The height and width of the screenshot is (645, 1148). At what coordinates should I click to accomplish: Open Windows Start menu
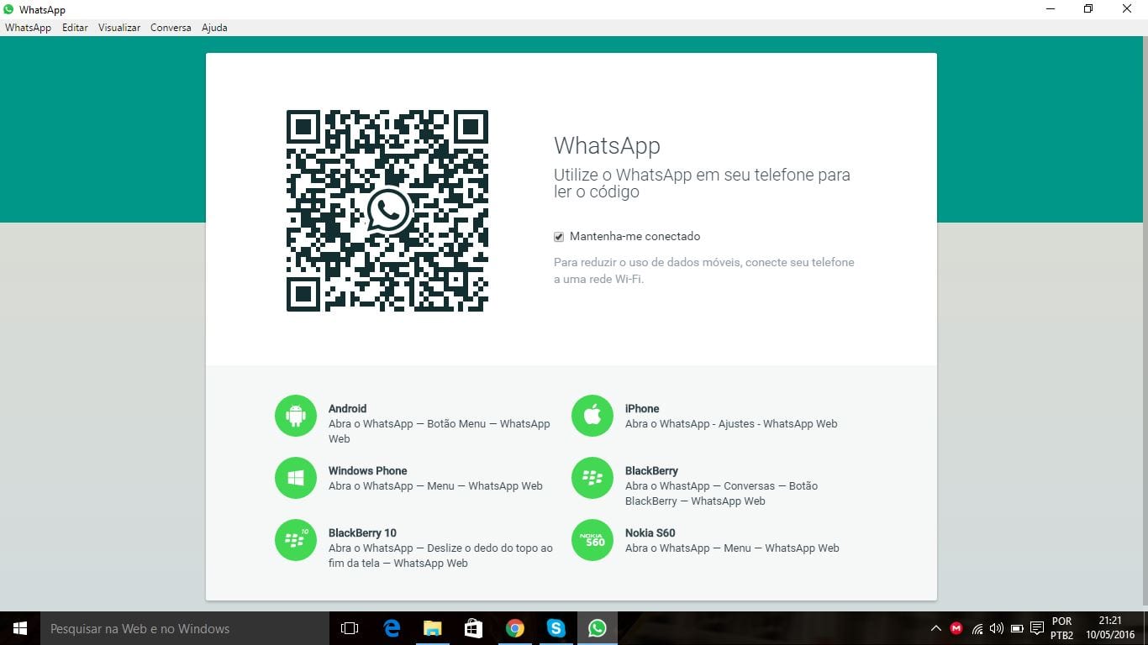pyautogui.click(x=20, y=628)
